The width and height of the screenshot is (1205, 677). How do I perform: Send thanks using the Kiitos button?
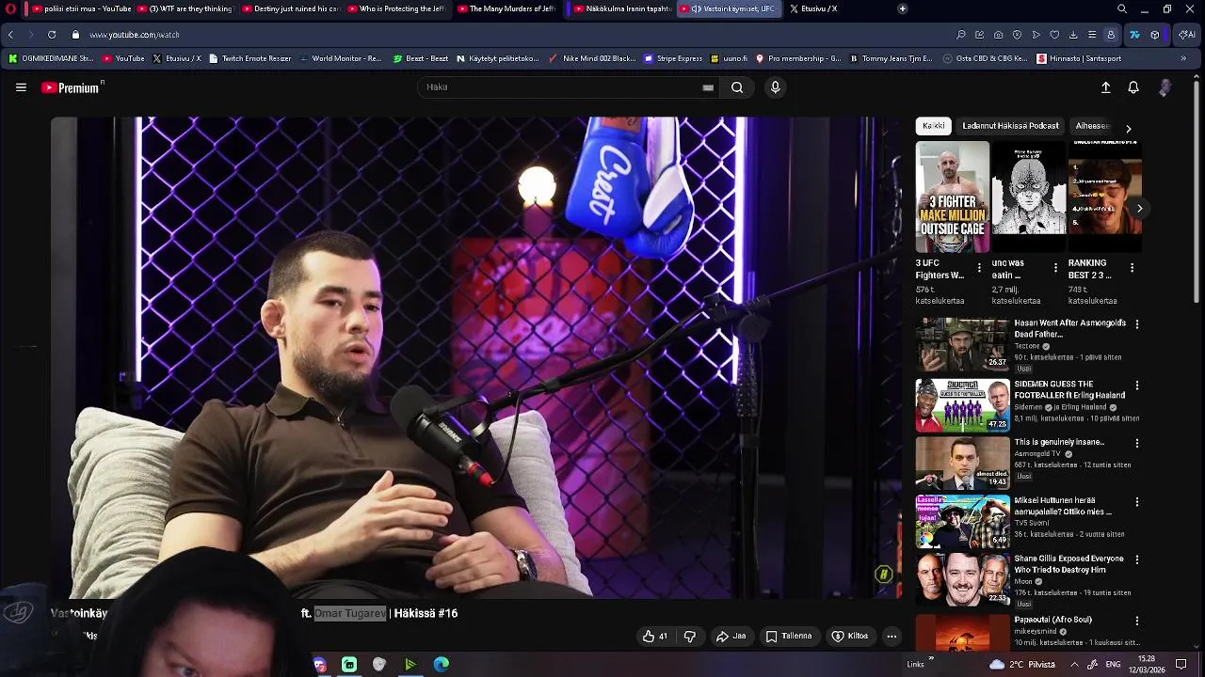(850, 637)
